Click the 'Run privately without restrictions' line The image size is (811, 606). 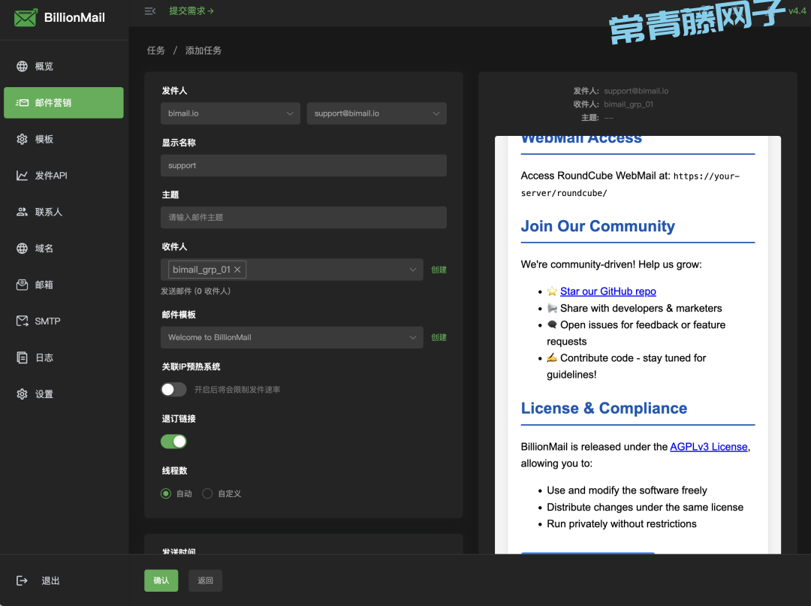pyautogui.click(x=621, y=524)
